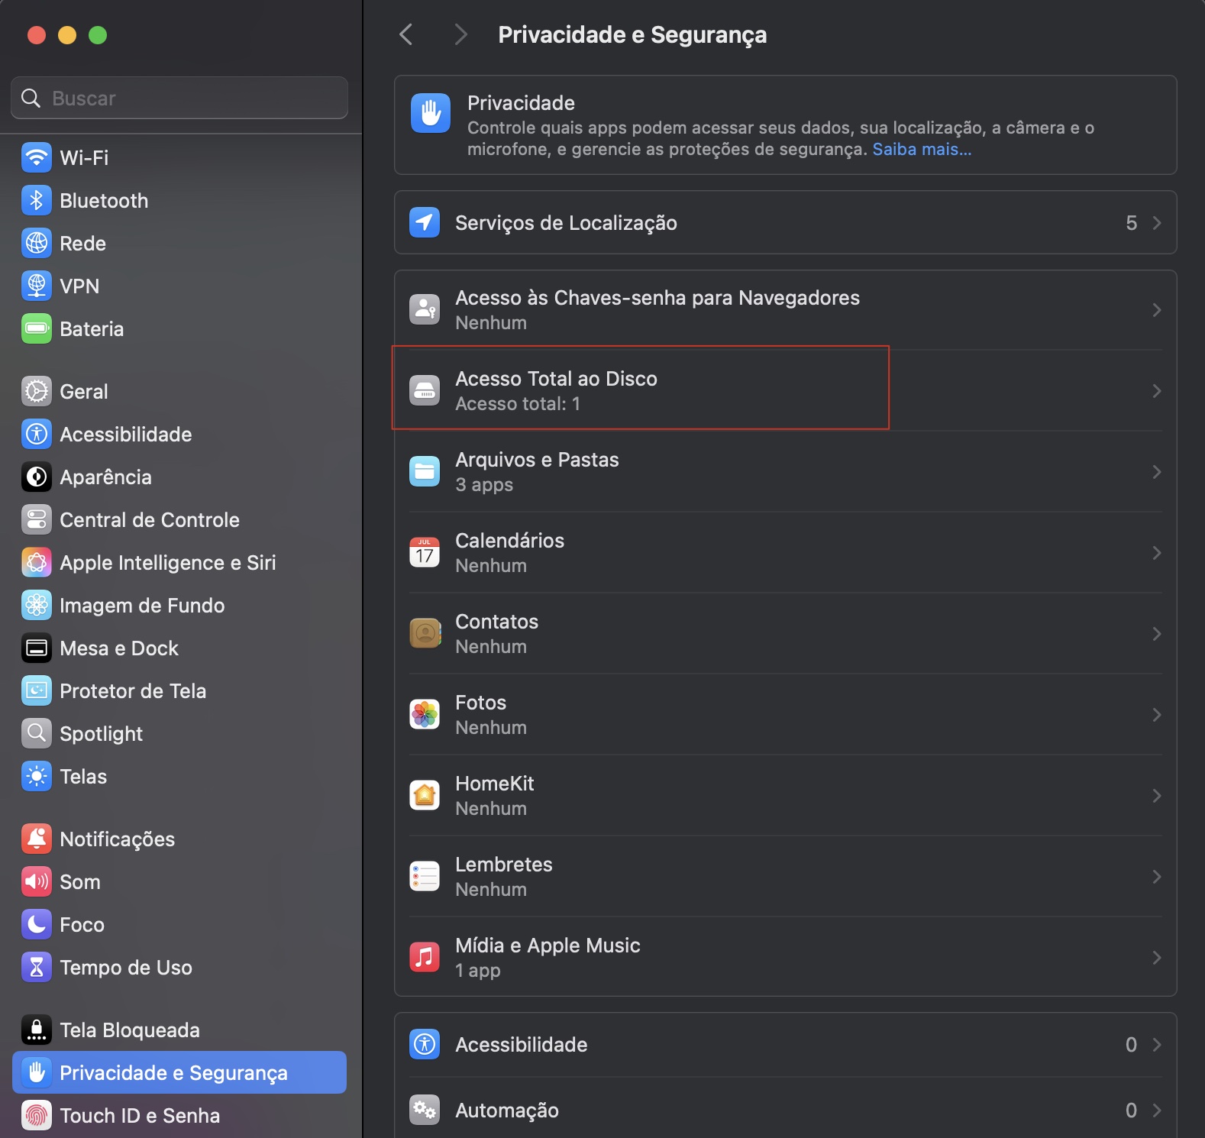Screen dimensions: 1205x1138
Task: Click the Imagem de Fundo icon
Action: click(x=37, y=606)
